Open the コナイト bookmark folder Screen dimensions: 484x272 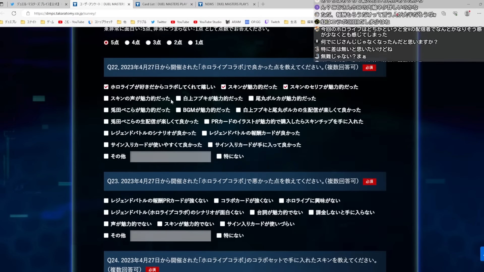(28, 22)
